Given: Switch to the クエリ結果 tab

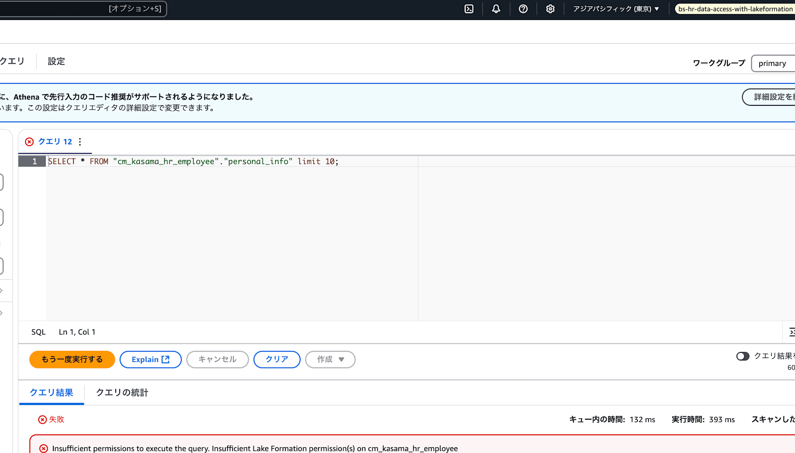Looking at the screenshot, I should (x=52, y=393).
